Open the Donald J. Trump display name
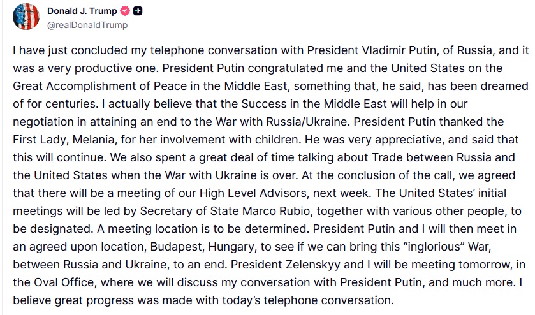Image resolution: width=535 pixels, height=315 pixels. (x=80, y=11)
